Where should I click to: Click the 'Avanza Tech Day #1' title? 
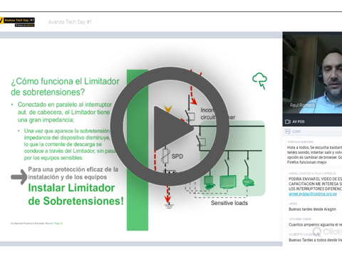pyautogui.click(x=70, y=22)
